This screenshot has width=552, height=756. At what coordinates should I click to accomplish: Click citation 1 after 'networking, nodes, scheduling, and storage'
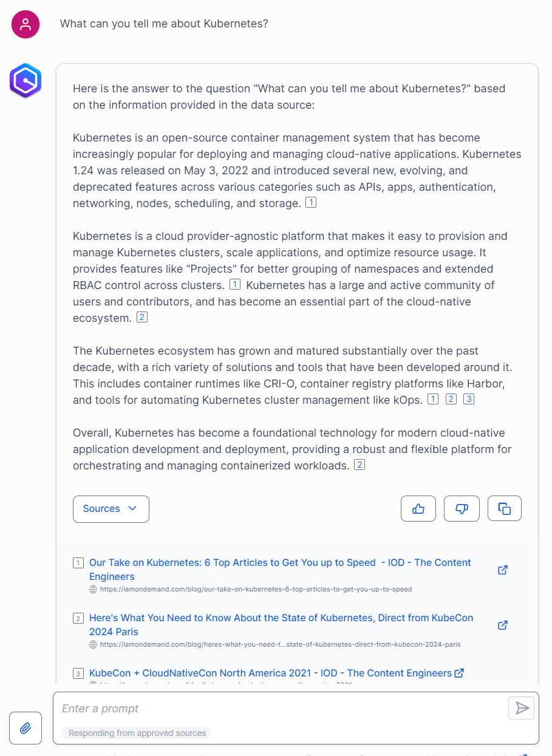tap(311, 203)
